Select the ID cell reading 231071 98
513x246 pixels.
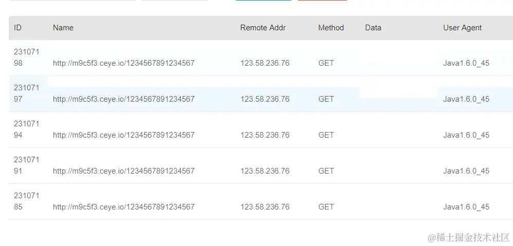pyautogui.click(x=27, y=58)
